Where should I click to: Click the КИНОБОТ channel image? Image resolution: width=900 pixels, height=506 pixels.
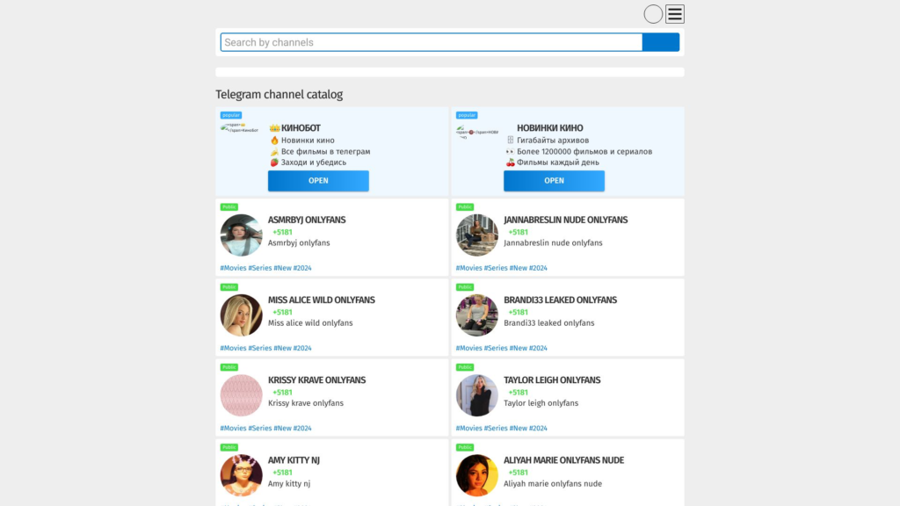(240, 128)
